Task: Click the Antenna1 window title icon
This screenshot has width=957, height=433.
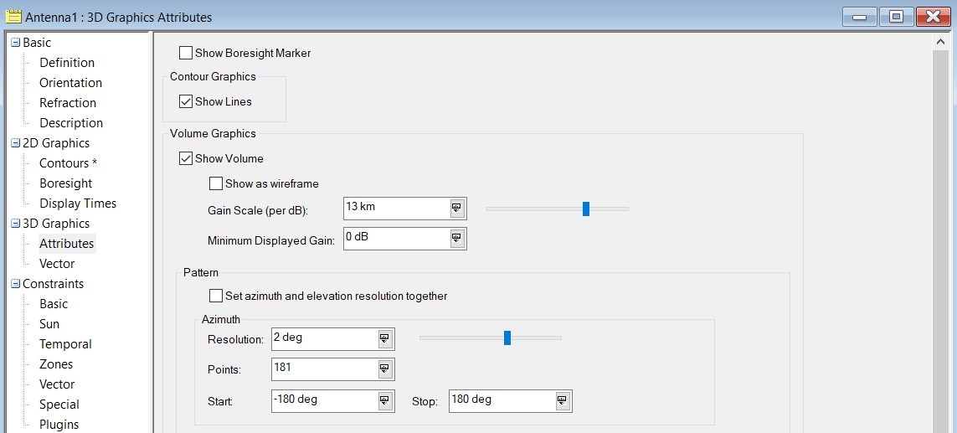Action: (13, 17)
